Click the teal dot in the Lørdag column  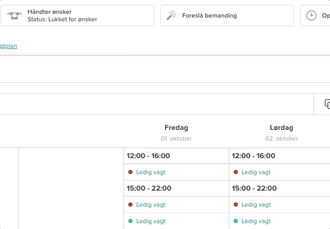click(236, 220)
